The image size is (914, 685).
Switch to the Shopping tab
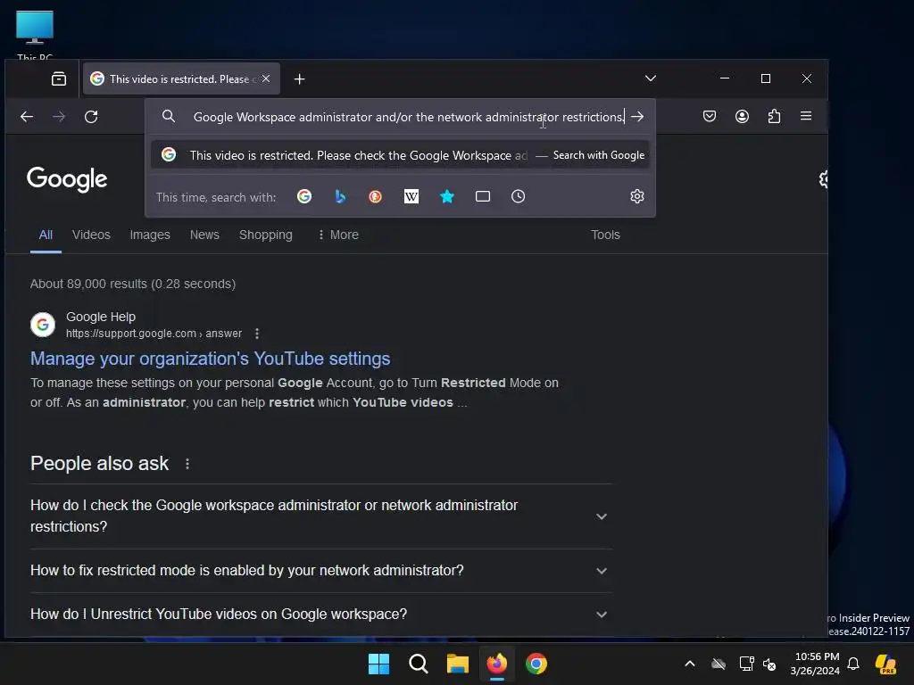click(266, 235)
